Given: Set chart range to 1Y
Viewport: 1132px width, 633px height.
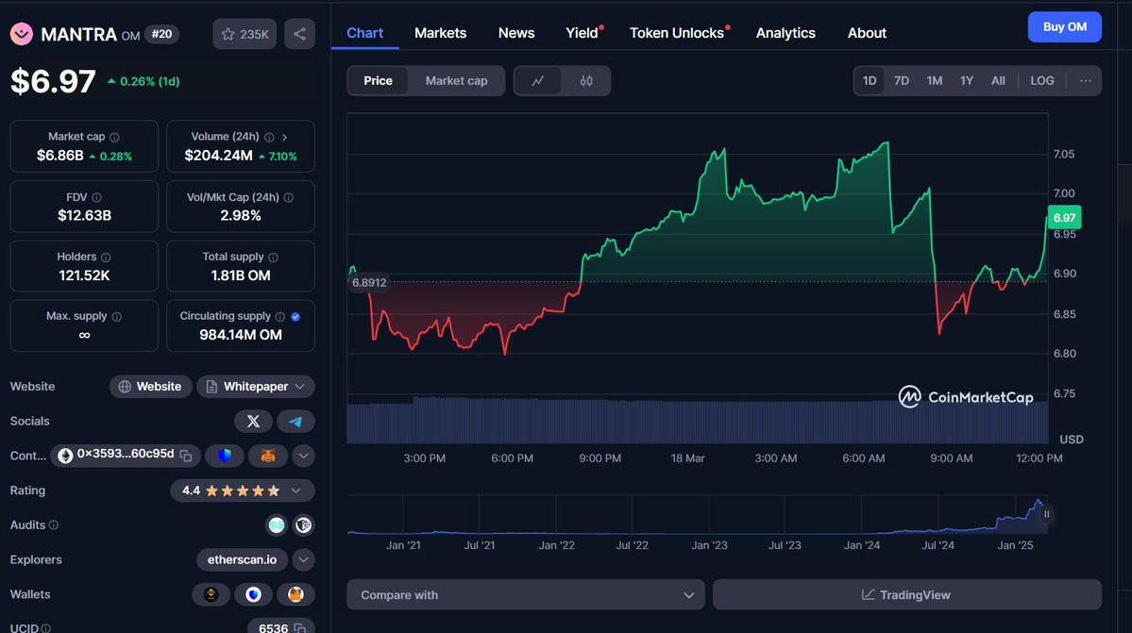Looking at the screenshot, I should tap(967, 81).
